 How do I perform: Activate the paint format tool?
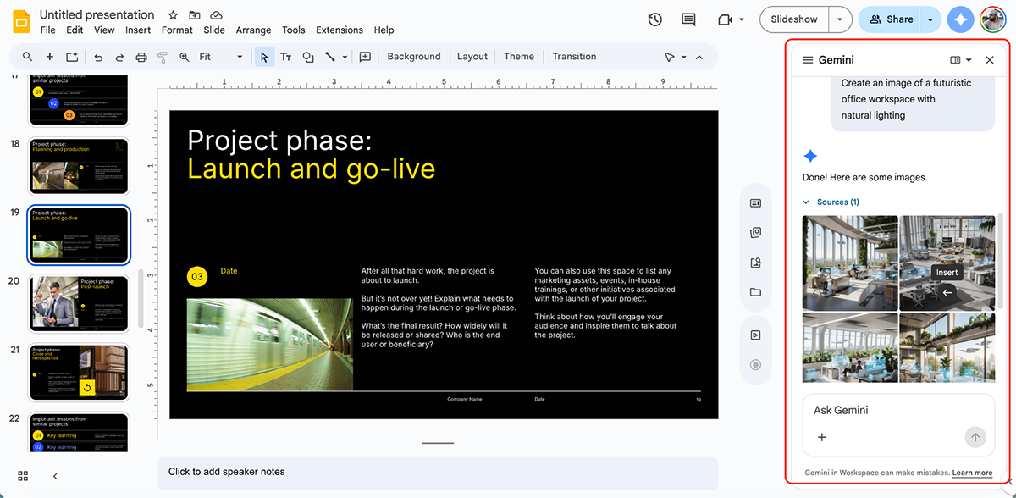[163, 57]
